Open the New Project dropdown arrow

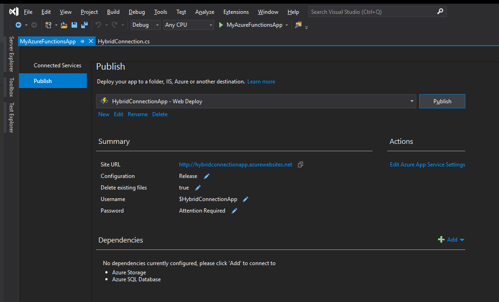tap(56, 25)
